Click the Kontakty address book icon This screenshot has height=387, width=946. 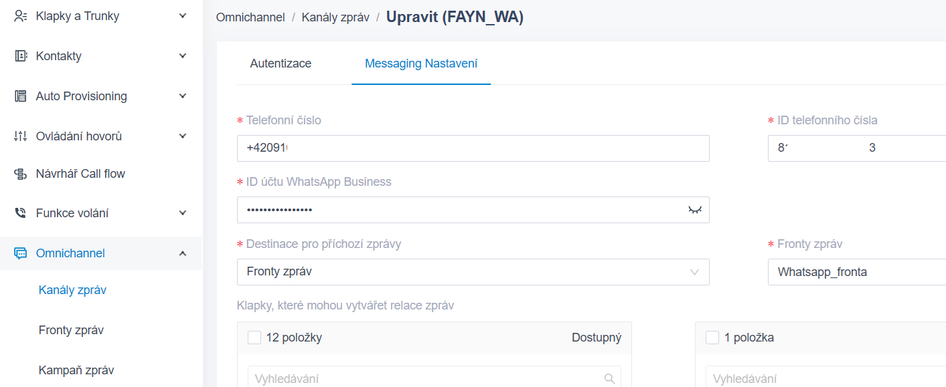[x=21, y=56]
